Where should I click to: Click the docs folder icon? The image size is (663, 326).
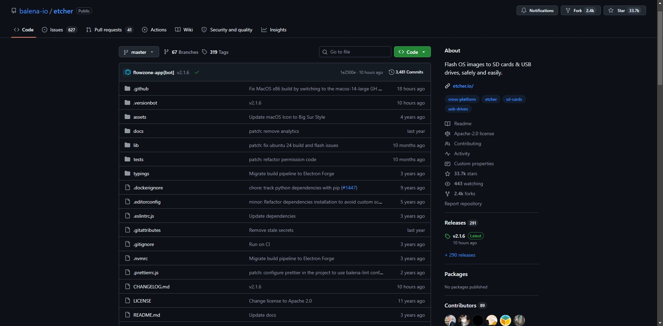127,131
